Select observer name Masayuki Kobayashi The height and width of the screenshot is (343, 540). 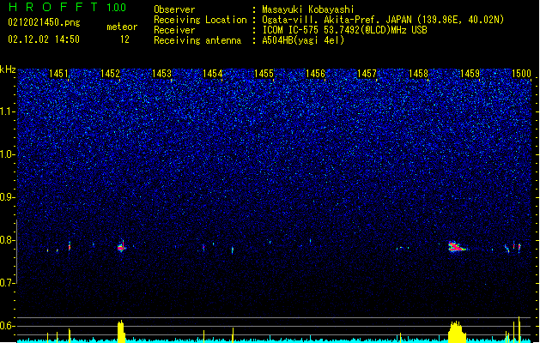pyautogui.click(x=308, y=9)
